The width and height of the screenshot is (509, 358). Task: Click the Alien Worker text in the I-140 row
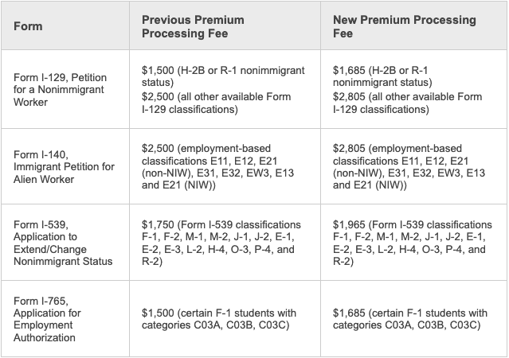pos(44,179)
